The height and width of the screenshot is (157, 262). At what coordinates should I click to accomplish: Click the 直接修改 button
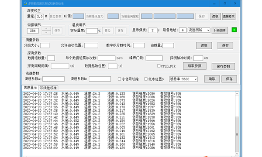point(229,16)
